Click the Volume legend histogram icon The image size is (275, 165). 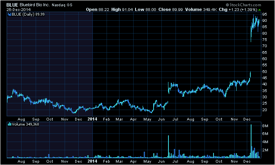(9, 124)
